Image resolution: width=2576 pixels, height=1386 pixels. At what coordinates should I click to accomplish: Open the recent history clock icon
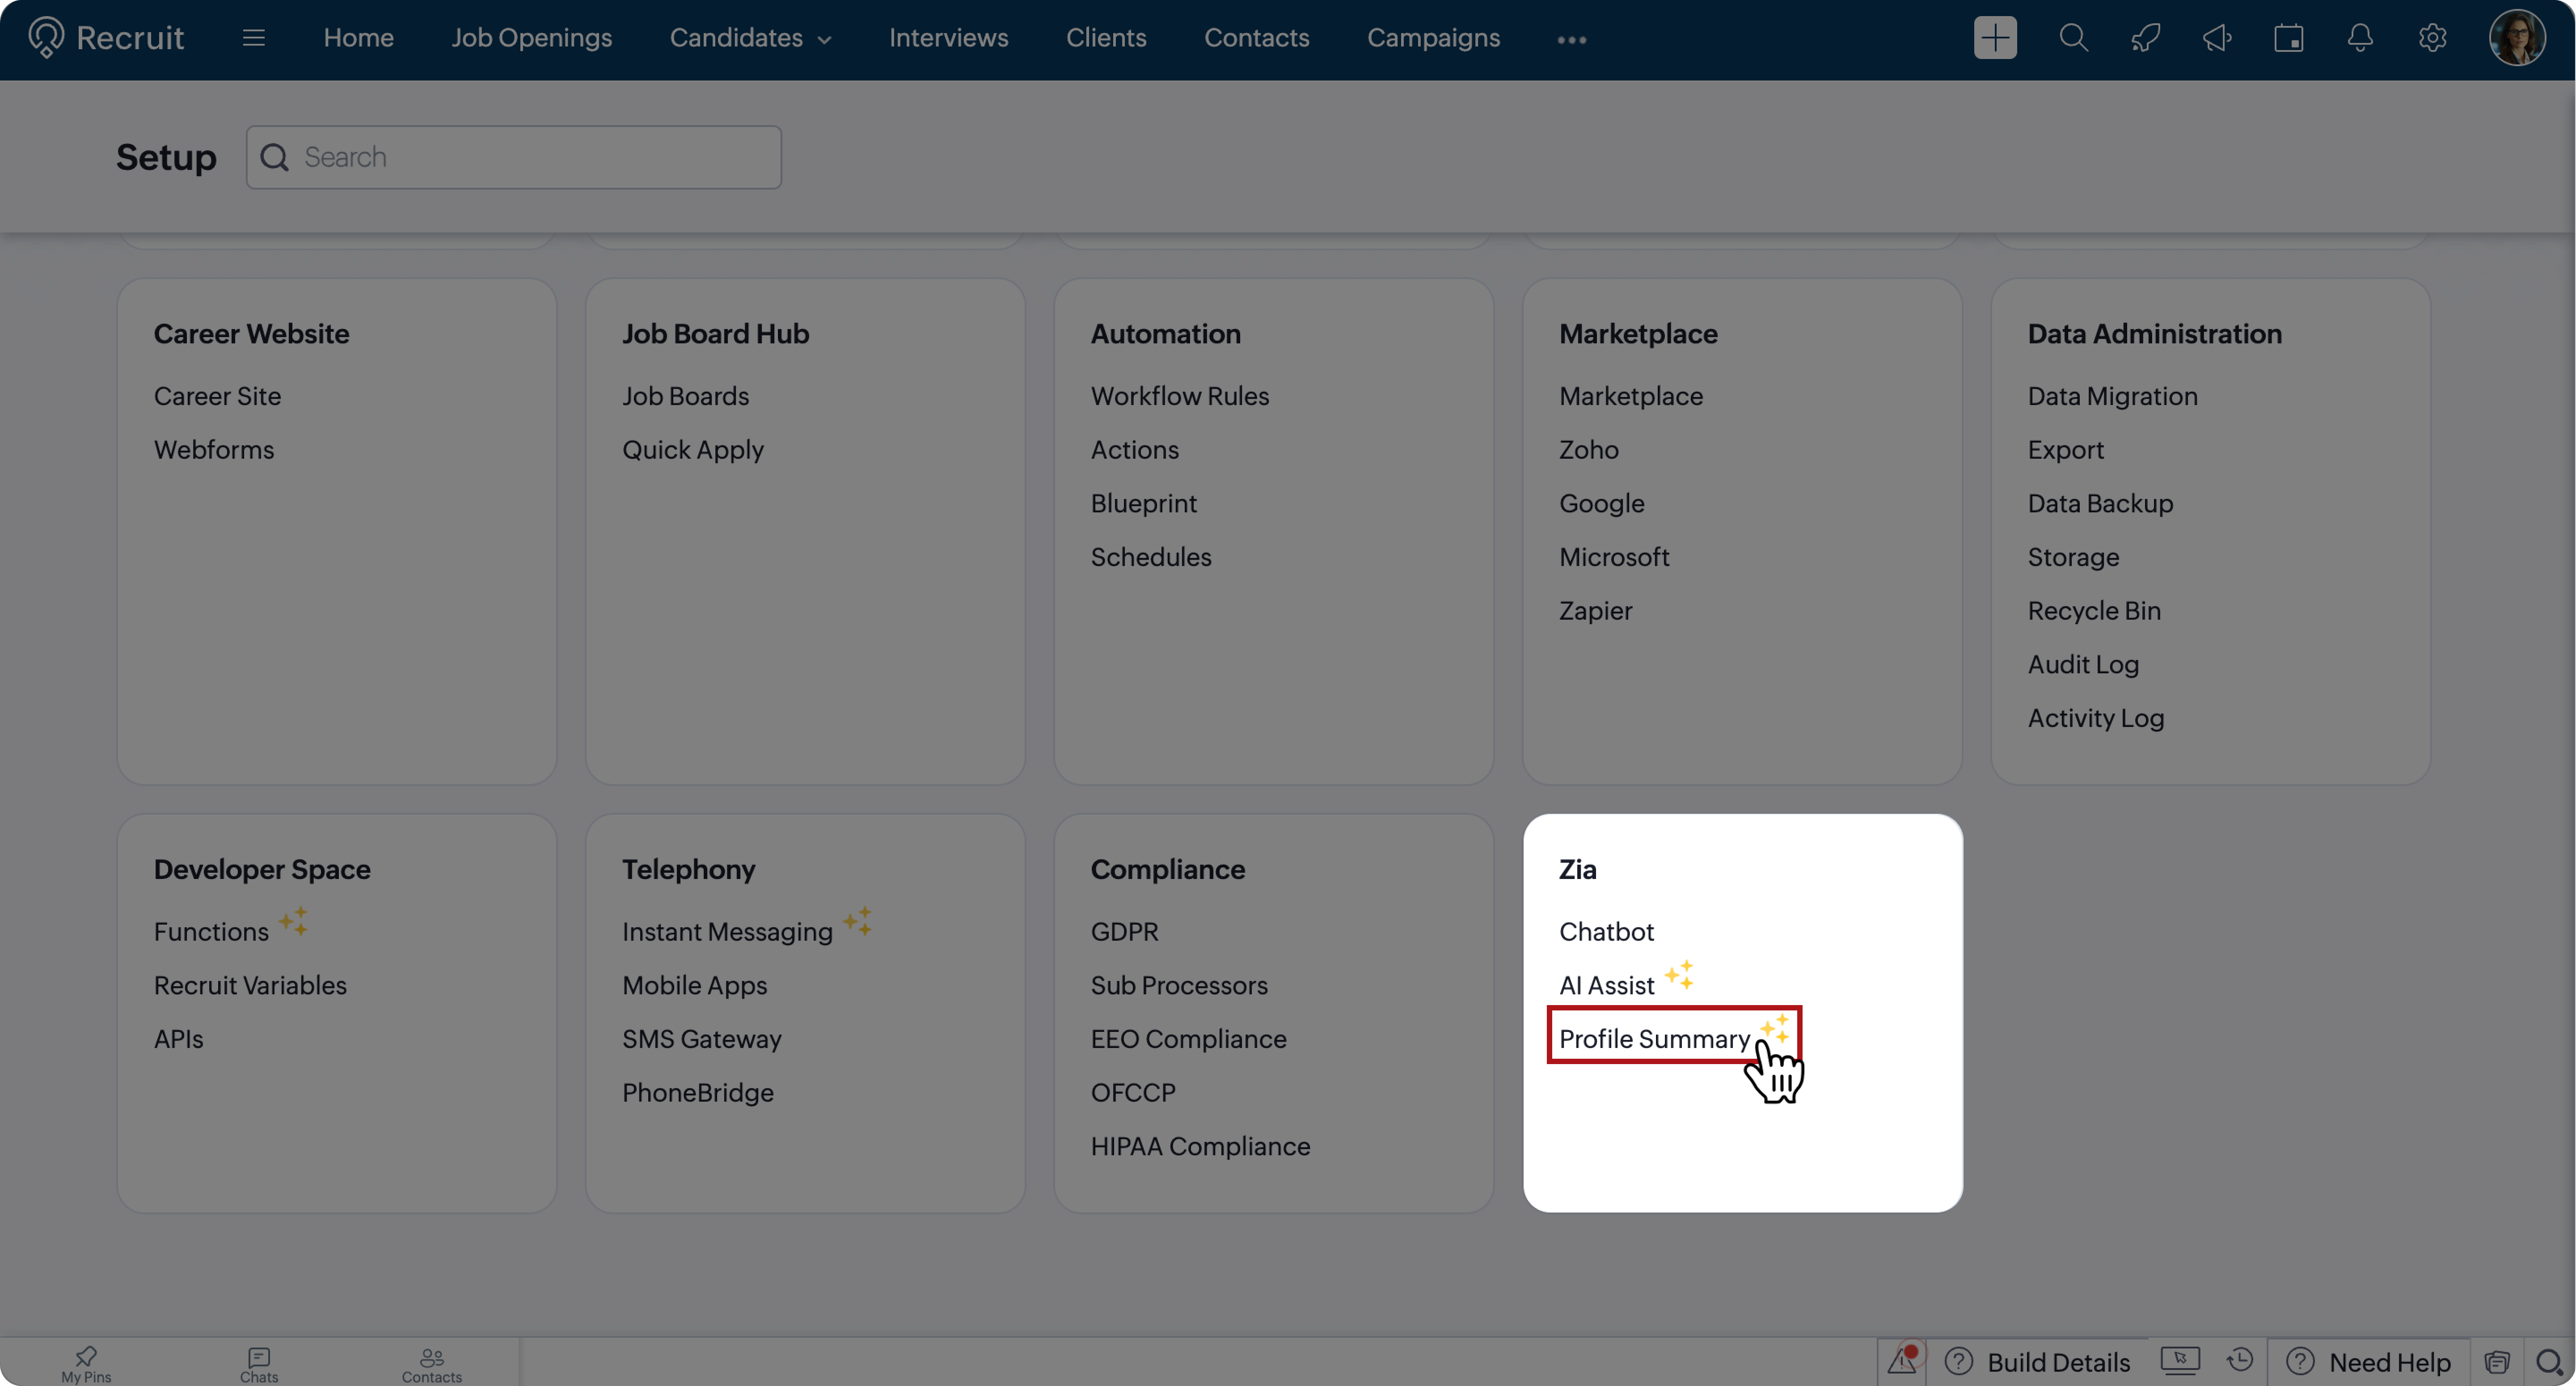2240,1361
